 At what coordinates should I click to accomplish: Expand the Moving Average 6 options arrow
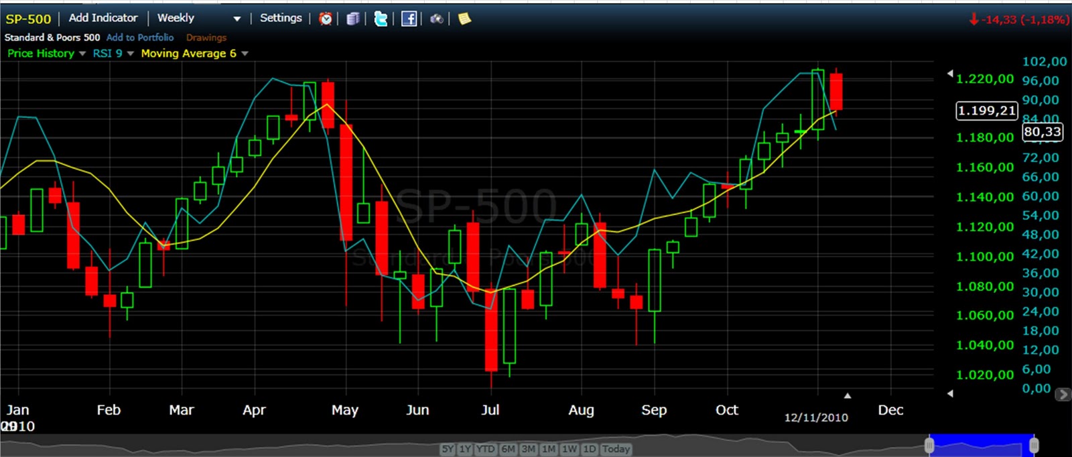point(245,54)
